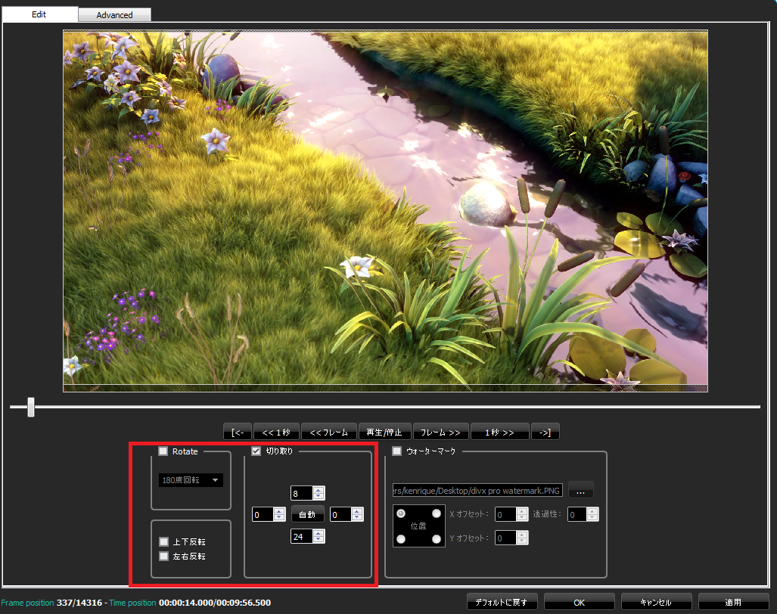This screenshot has width=777, height=614.
Task: Disable the 切り取り crop checkbox
Action: [x=256, y=451]
